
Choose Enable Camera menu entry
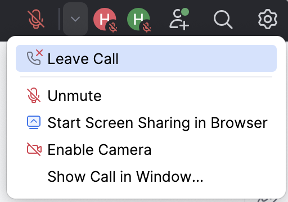point(146,150)
